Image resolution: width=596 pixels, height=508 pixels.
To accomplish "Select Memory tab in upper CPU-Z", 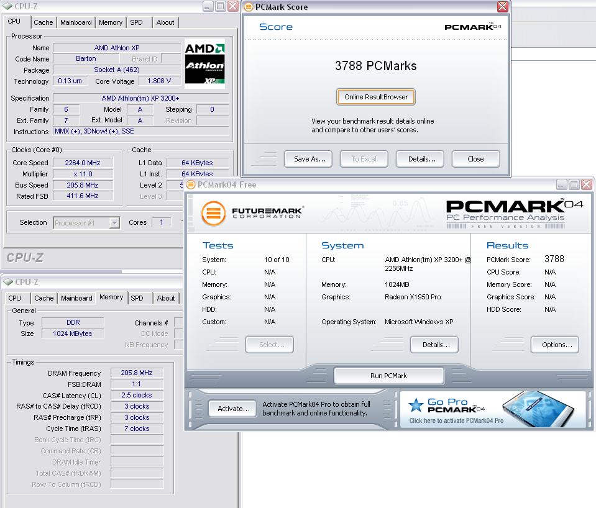I will pyautogui.click(x=111, y=22).
